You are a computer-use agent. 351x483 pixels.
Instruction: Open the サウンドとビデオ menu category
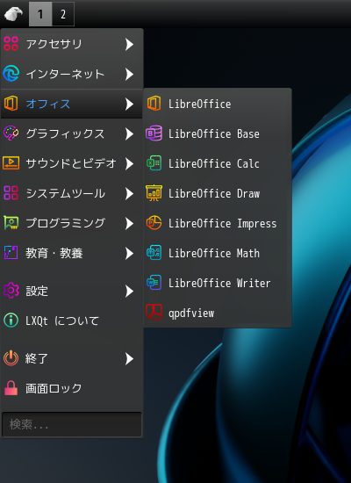pyautogui.click(x=71, y=163)
